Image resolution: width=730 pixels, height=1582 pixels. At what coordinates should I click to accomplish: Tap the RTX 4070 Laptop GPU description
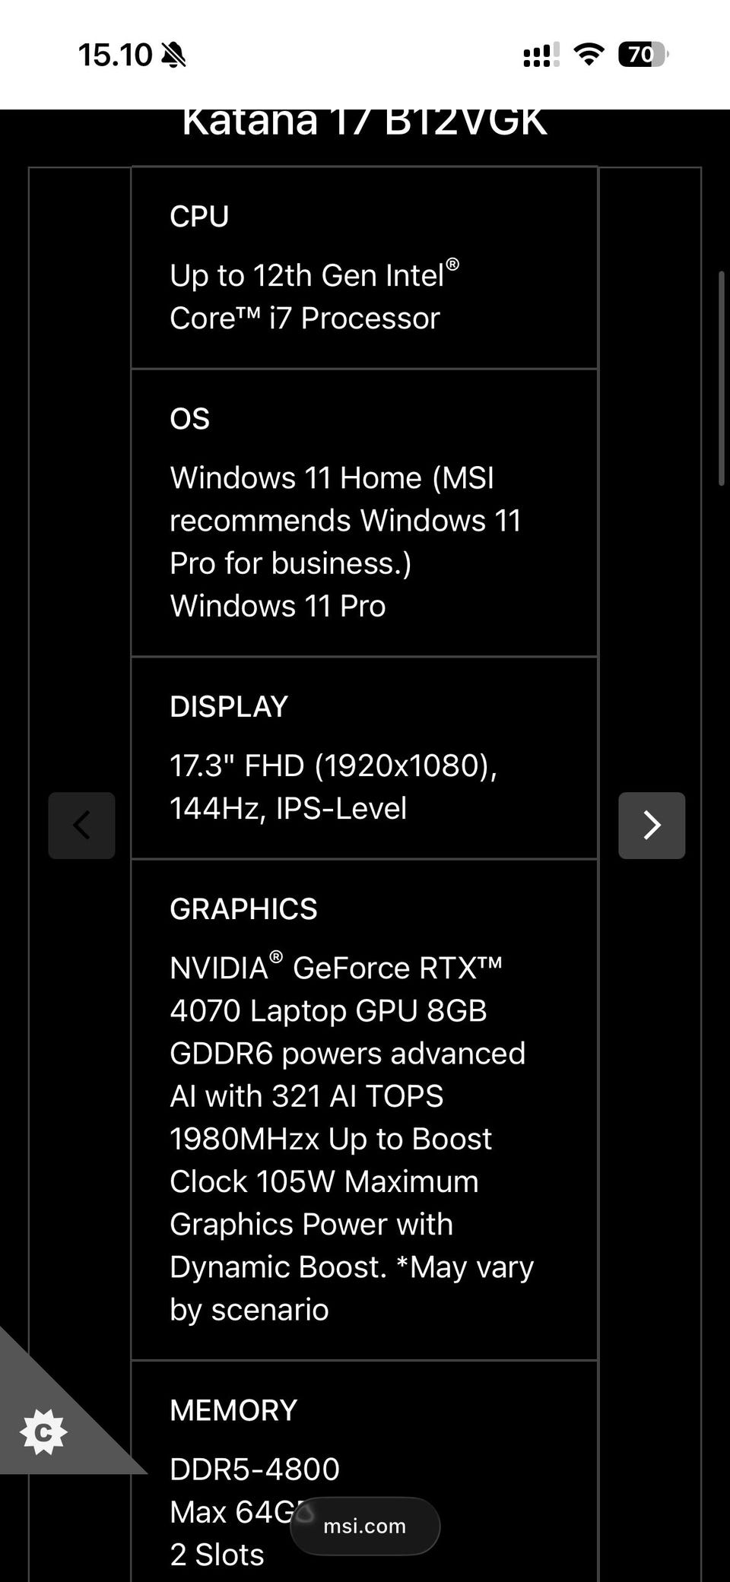coord(346,1138)
